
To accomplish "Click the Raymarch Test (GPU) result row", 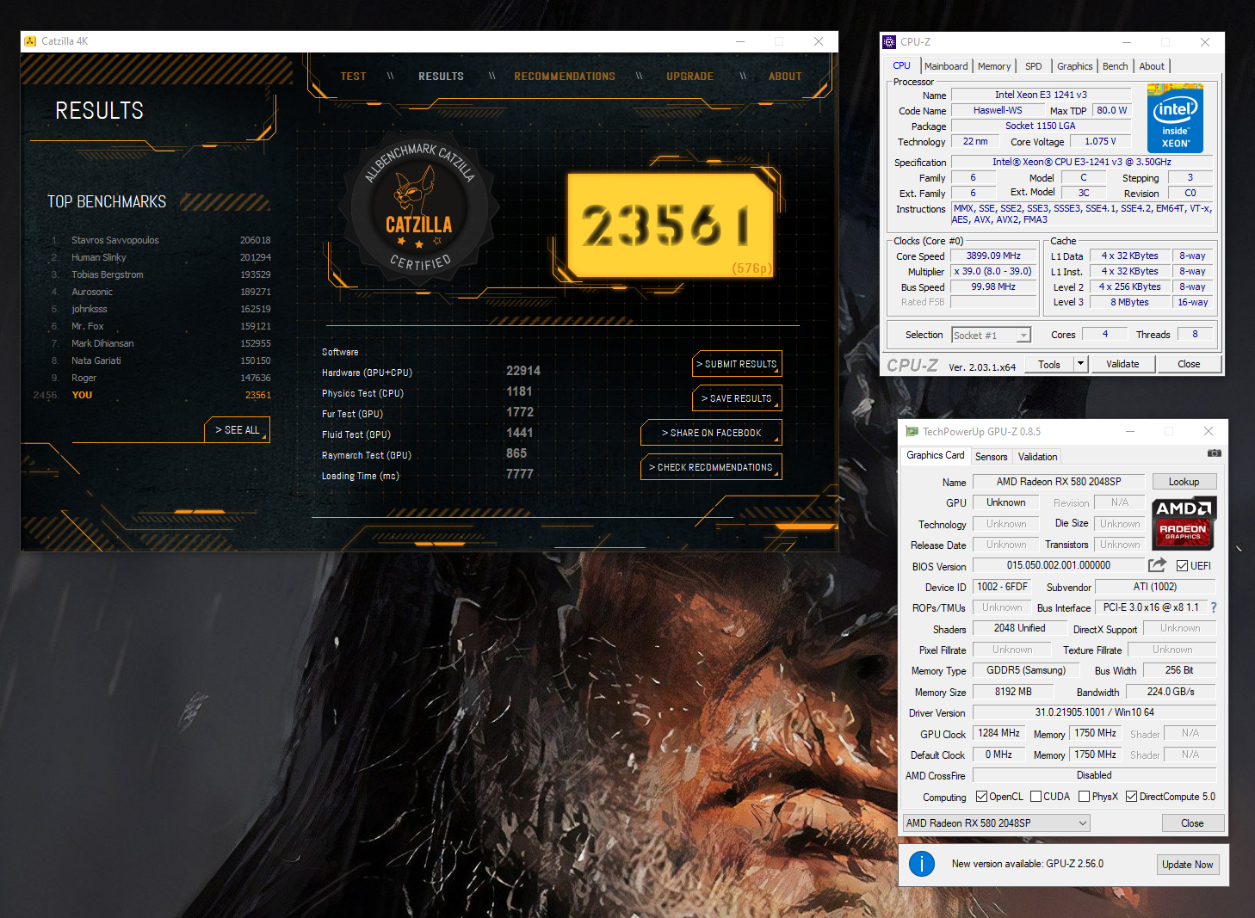I will (x=424, y=454).
